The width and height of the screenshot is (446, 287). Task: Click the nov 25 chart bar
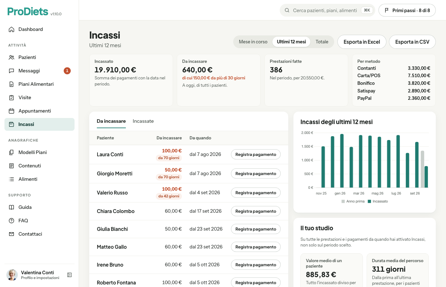[323, 167]
